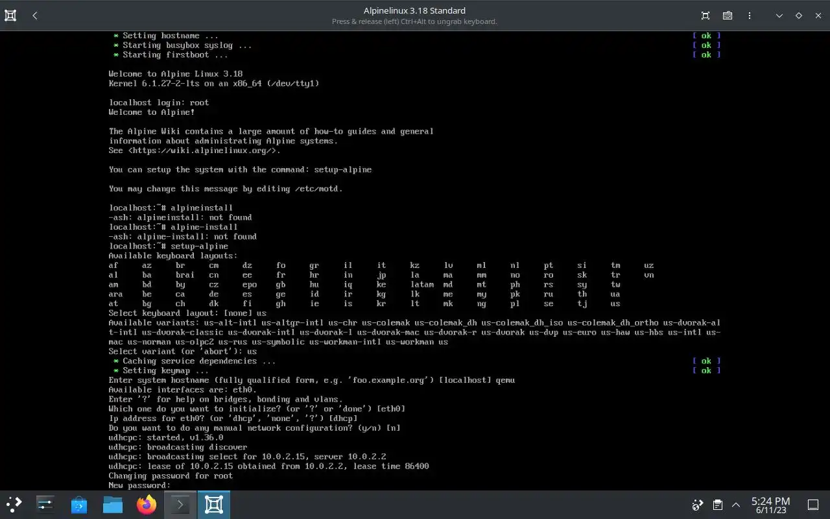The image size is (830, 519).
Task: Click the lease time 86400 line
Action: click(x=268, y=466)
